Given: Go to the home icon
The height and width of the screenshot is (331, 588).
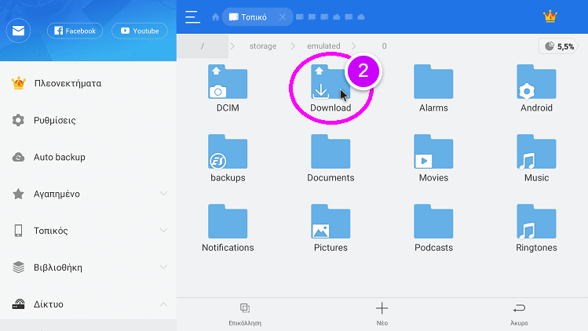Looking at the screenshot, I should [215, 17].
